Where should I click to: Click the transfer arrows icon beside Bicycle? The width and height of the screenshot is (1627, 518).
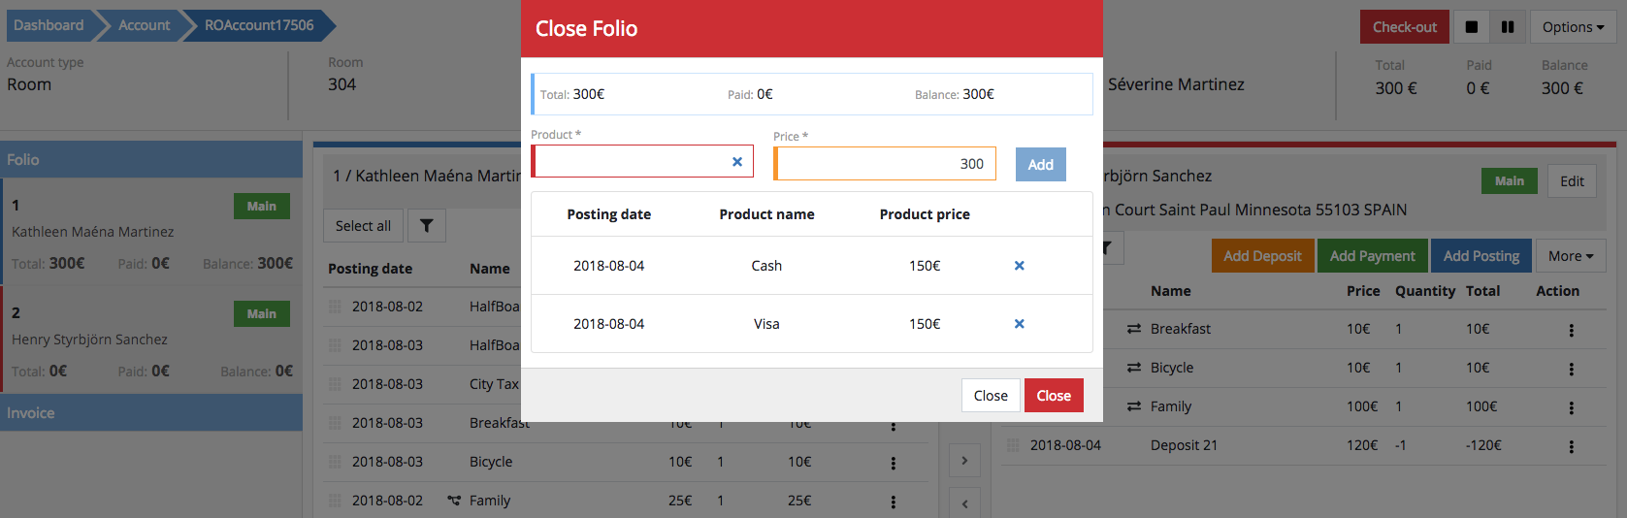(1133, 368)
